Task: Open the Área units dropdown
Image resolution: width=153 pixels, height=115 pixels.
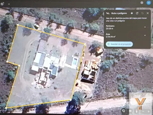Action: tap(145, 35)
